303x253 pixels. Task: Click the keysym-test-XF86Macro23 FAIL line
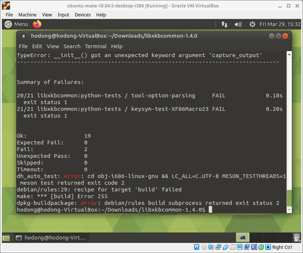coord(150,109)
